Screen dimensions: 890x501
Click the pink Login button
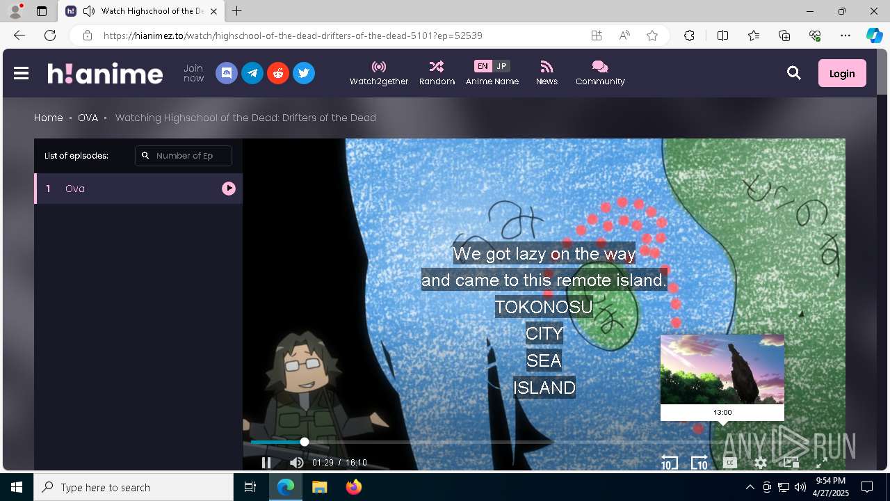click(x=842, y=73)
